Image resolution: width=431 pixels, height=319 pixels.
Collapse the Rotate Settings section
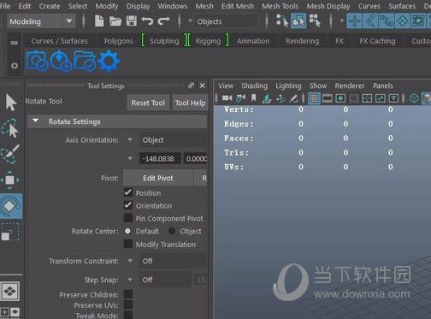36,121
